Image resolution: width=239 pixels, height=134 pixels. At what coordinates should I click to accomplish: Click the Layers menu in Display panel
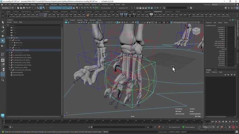(x=208, y=72)
